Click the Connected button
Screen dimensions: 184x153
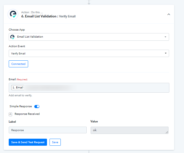pos(18,64)
